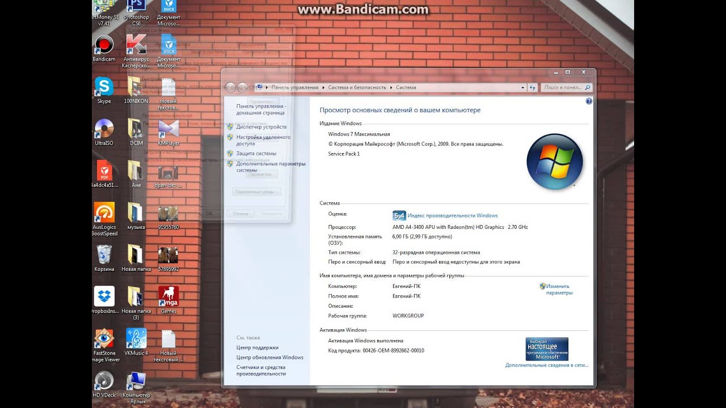Open Дополнительные параметры системы link

[x=271, y=167]
